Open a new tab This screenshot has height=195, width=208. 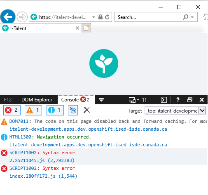[86, 28]
